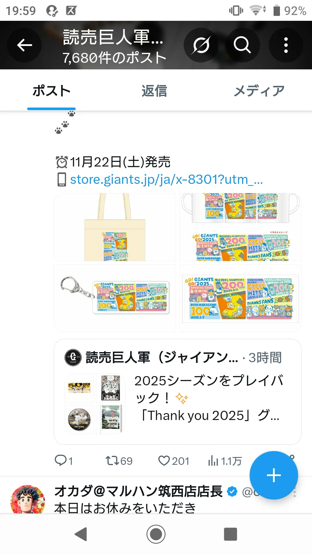Open the Grok icon in header

201,45
